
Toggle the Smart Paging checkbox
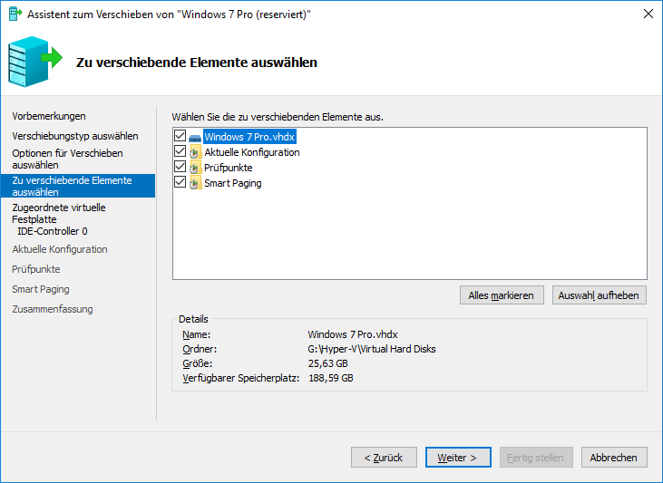click(x=180, y=183)
